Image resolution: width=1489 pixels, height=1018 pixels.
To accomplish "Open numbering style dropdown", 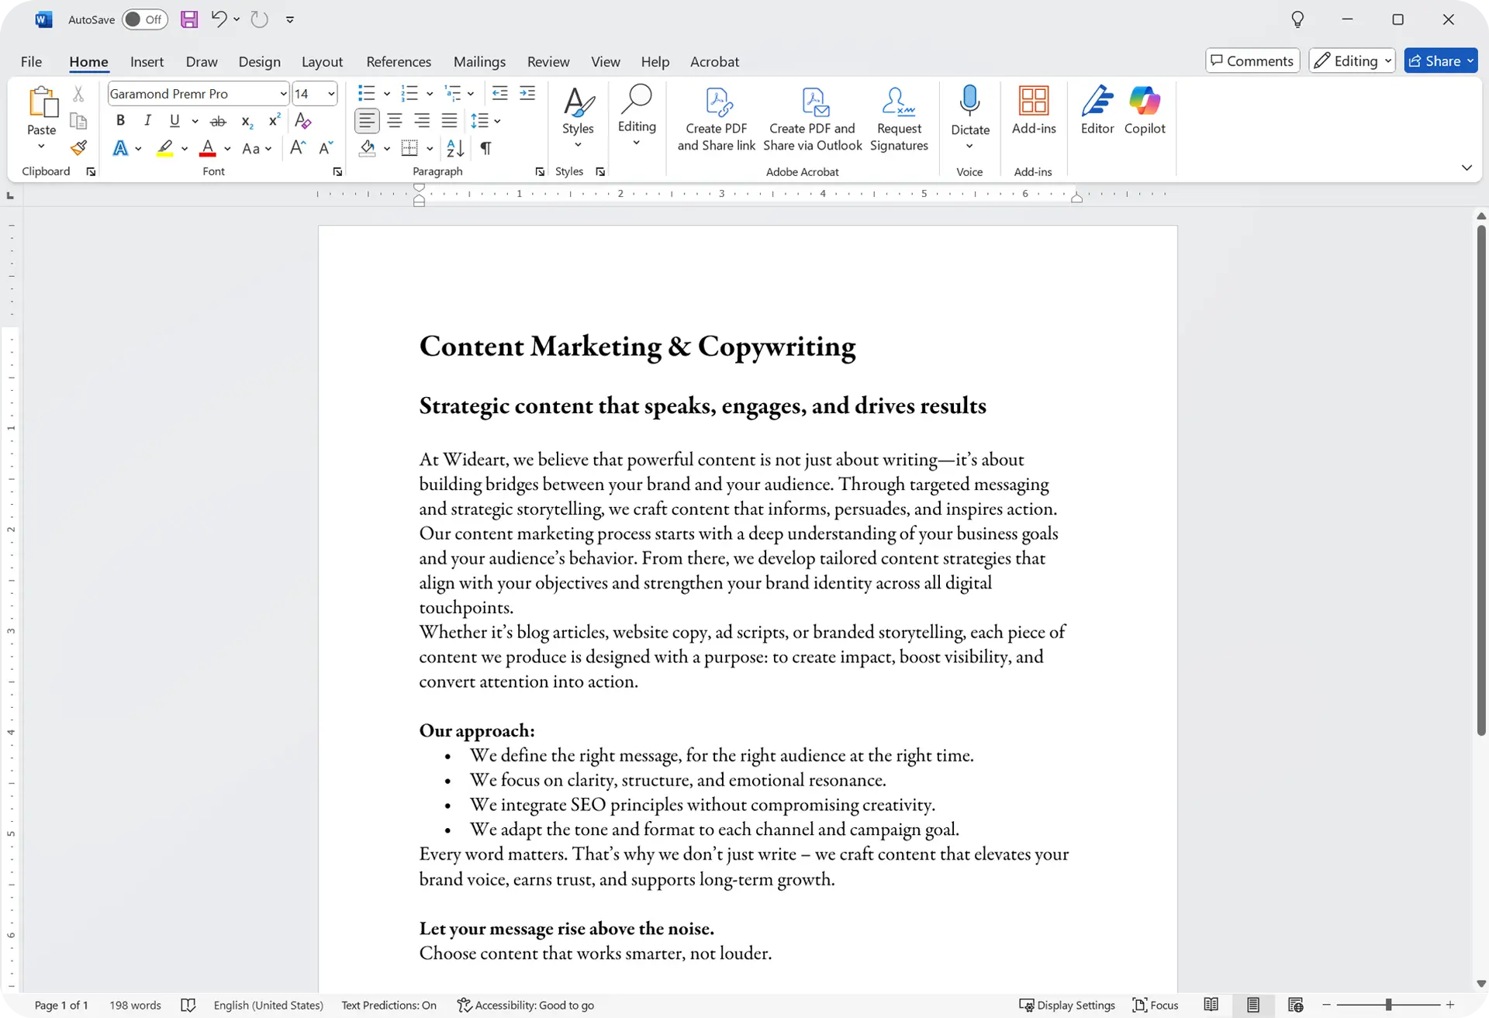I will pos(429,94).
